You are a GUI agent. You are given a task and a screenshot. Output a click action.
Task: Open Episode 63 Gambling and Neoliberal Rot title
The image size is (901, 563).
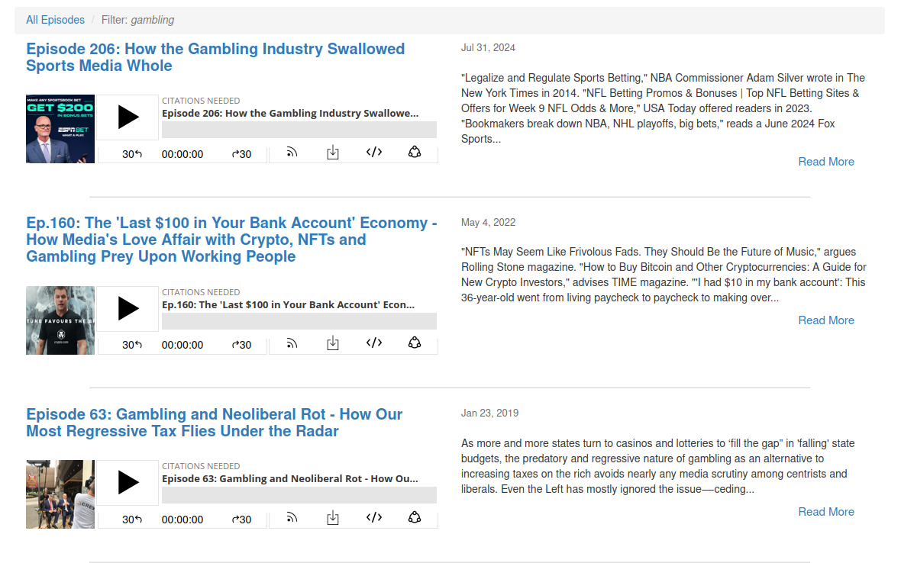point(214,423)
